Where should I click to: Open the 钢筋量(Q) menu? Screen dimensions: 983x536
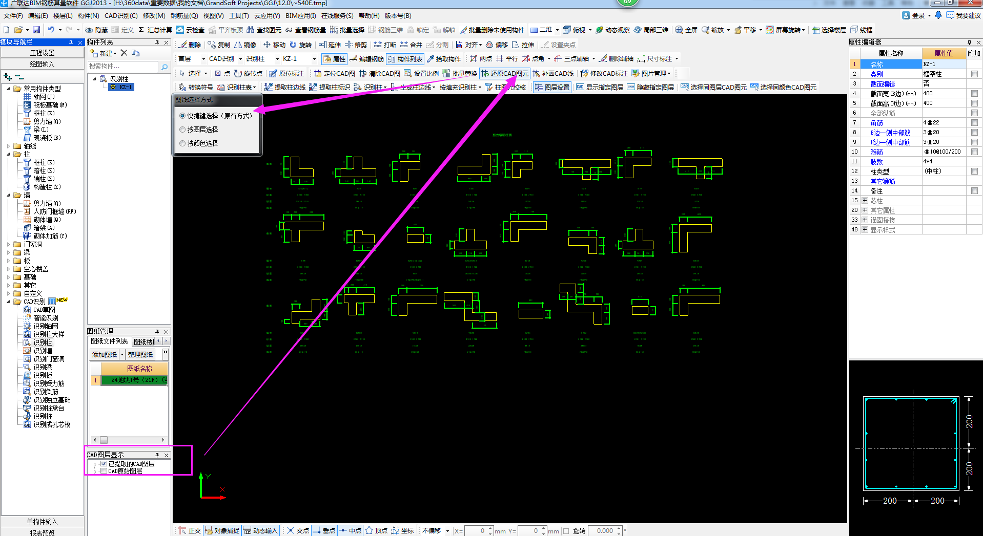pyautogui.click(x=184, y=16)
